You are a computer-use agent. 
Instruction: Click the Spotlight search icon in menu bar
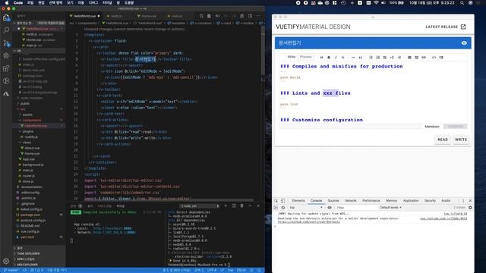pos(462,3)
